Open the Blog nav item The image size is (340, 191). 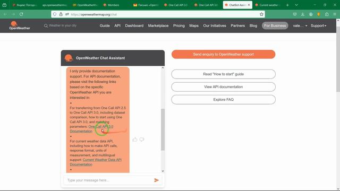click(253, 25)
